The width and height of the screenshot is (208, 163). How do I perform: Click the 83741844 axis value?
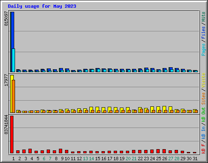coord(6,125)
